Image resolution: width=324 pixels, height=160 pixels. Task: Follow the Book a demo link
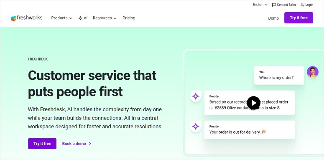(77, 144)
